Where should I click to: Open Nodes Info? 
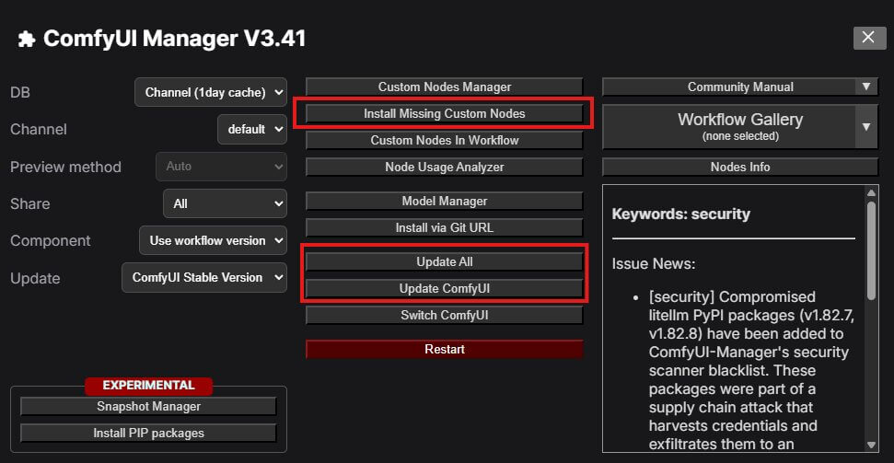pyautogui.click(x=740, y=168)
